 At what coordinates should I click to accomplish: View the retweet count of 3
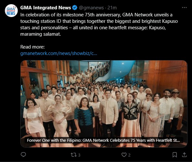point(79,155)
